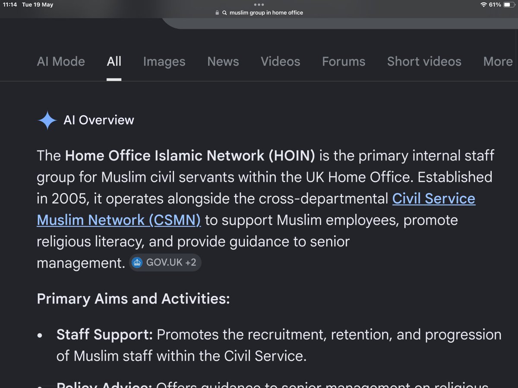Tap the search magnifier in address bar
This screenshot has width=518, height=388.
(224, 13)
